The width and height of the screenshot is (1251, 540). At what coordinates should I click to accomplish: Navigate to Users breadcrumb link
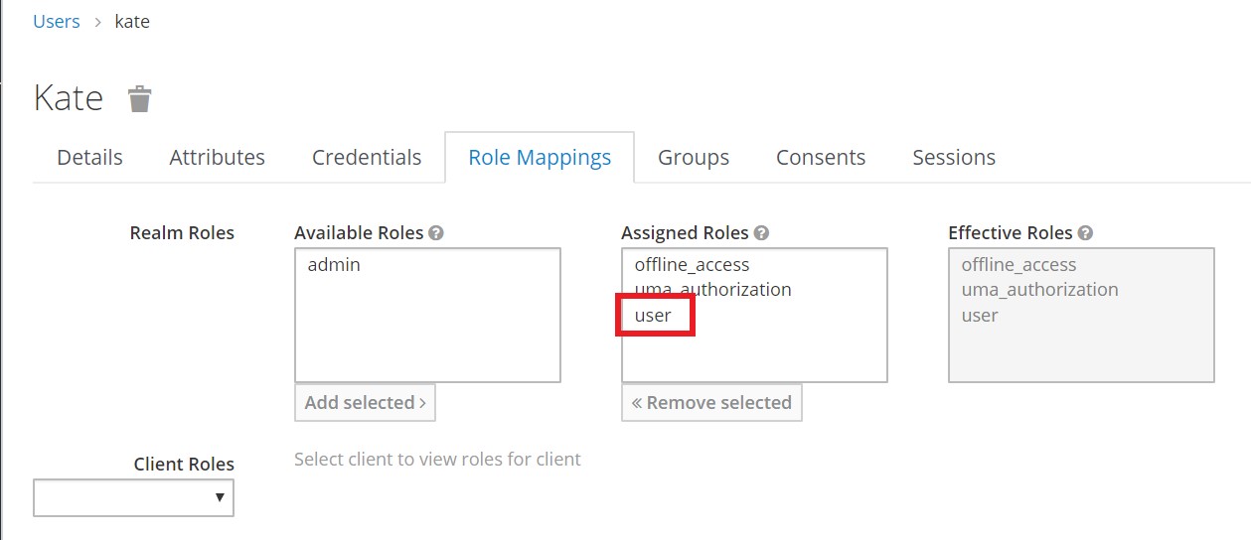pos(57,21)
